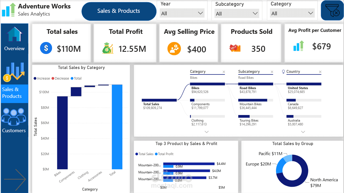344x193 pixels.
Task: Click the Sales & Products header button
Action: [119, 11]
